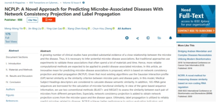This screenshot has width=216, height=105.
Task: Go to II. Materials and Methods section
Action: [19, 70]
